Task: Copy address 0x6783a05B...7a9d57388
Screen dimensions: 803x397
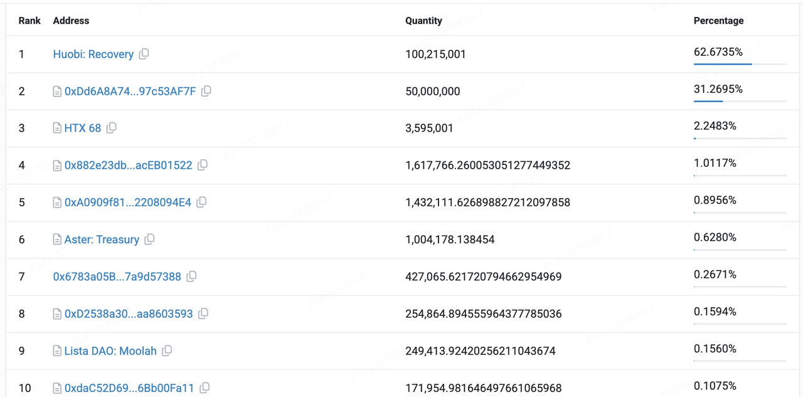Action: pos(191,276)
